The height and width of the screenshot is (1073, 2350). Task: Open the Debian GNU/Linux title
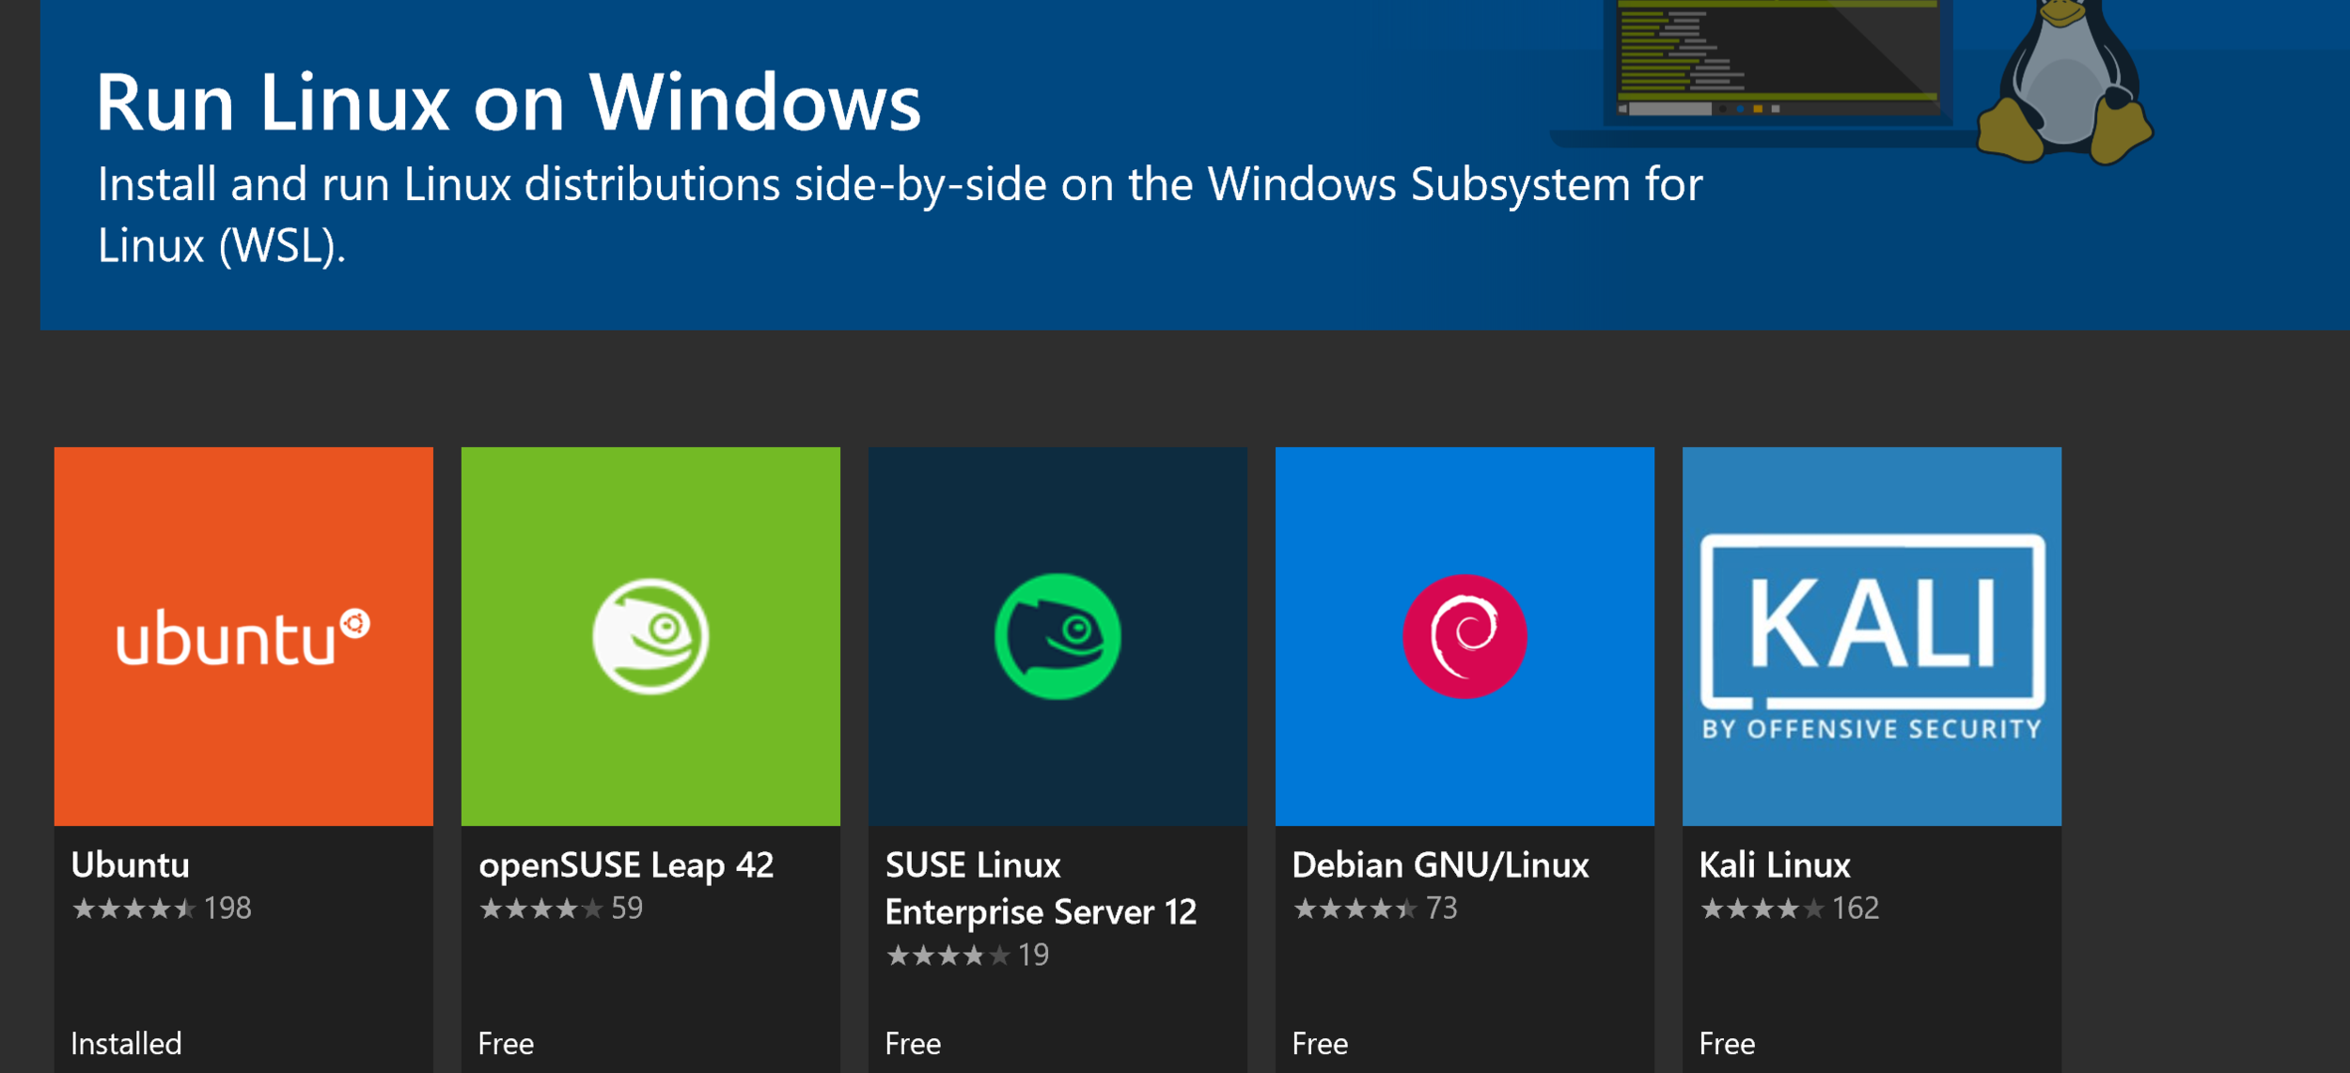coord(1440,864)
